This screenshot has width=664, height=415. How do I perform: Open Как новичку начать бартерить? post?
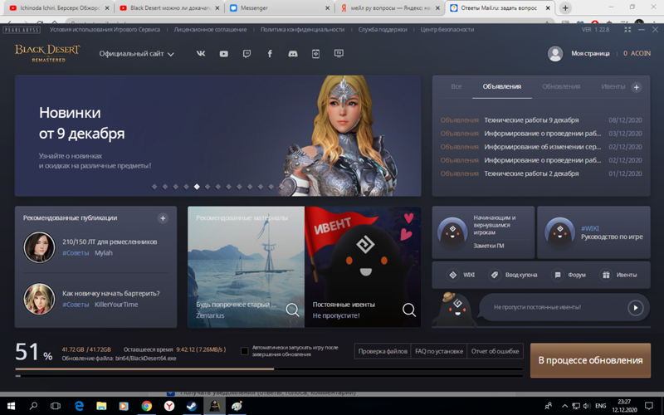tap(111, 294)
